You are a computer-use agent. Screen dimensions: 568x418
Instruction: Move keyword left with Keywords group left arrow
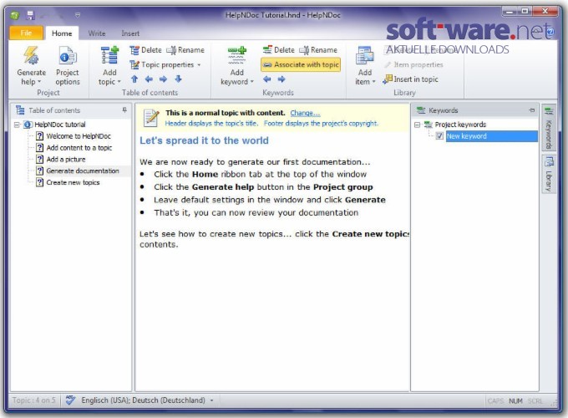[x=267, y=79]
